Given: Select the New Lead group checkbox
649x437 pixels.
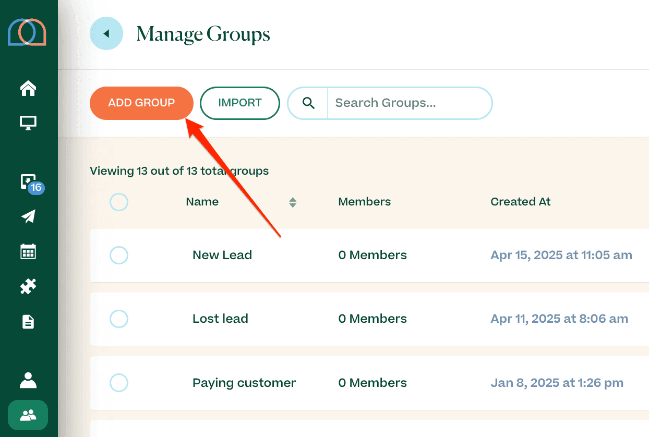Looking at the screenshot, I should [x=119, y=256].
